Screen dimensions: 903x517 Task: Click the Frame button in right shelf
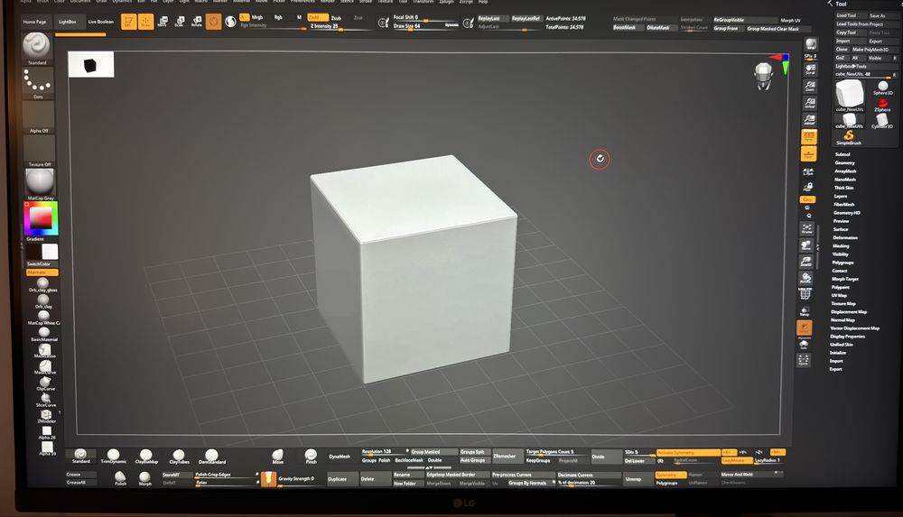806,228
